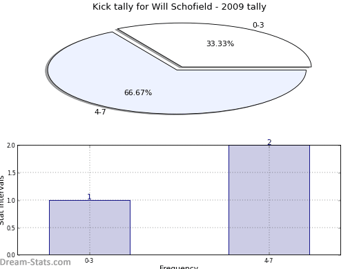
Task: Click the value label 1 above bar
Action: click(x=89, y=197)
